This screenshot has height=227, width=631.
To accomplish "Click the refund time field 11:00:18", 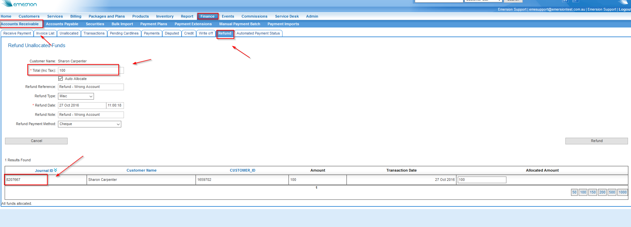I will coord(115,106).
